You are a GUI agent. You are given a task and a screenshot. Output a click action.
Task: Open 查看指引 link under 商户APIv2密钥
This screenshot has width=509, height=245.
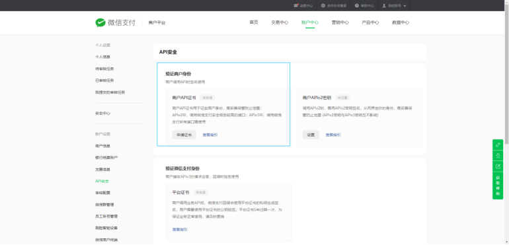point(333,135)
